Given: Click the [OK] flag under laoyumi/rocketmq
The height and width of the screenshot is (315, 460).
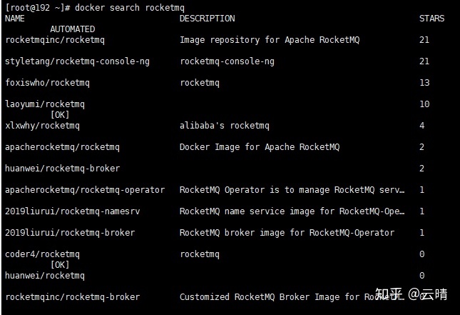Looking at the screenshot, I should [60, 115].
